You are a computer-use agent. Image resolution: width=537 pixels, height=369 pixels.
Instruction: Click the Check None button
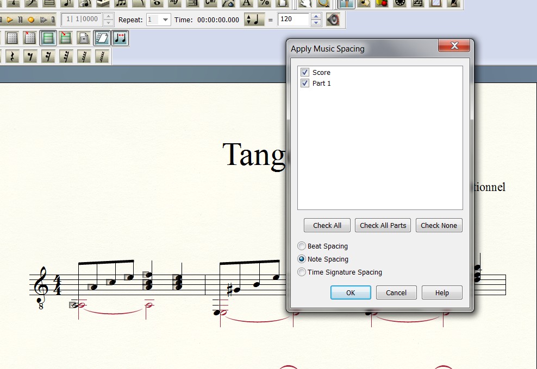click(x=439, y=225)
